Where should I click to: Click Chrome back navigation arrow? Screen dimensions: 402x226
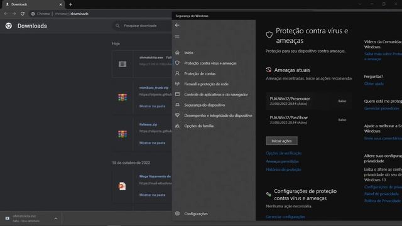click(x=6, y=14)
